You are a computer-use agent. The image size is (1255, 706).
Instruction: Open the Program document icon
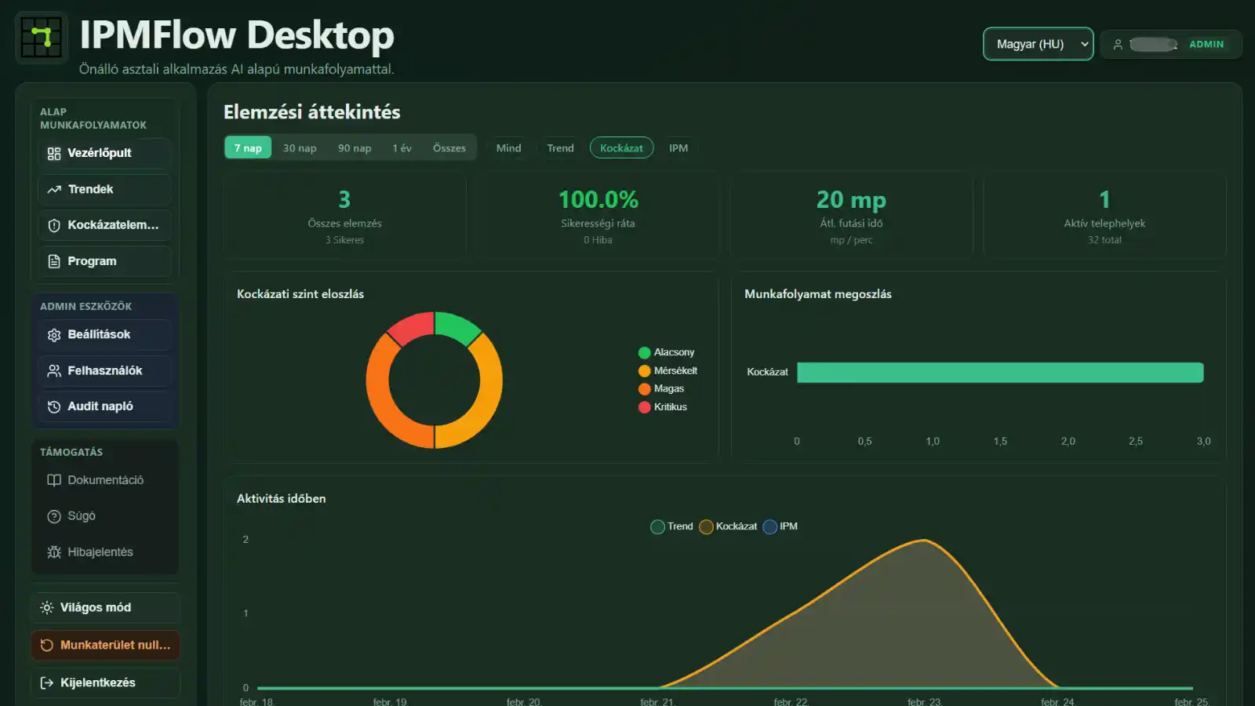click(x=53, y=261)
